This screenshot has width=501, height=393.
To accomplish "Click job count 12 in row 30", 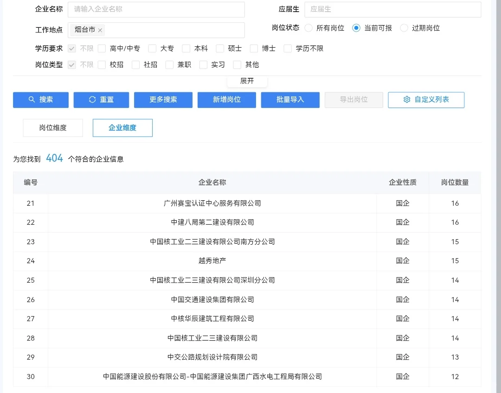I will coord(455,377).
